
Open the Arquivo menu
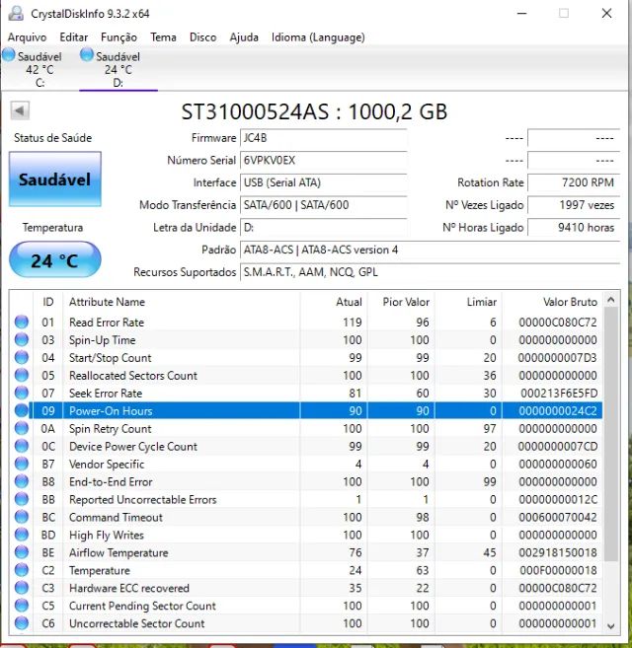[x=27, y=37]
